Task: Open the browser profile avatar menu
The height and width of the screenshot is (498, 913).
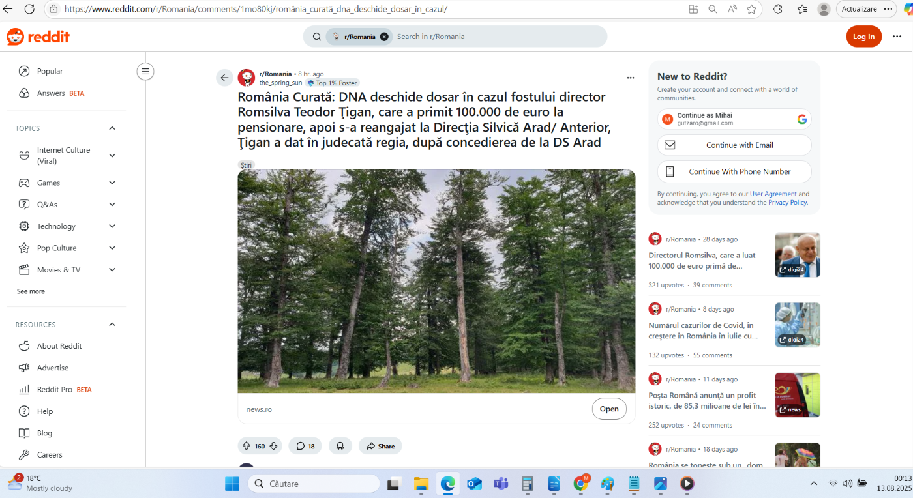Action: pos(823,9)
